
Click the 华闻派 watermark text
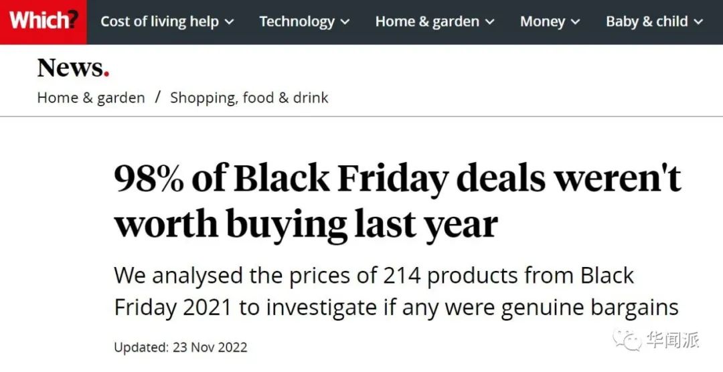click(673, 340)
